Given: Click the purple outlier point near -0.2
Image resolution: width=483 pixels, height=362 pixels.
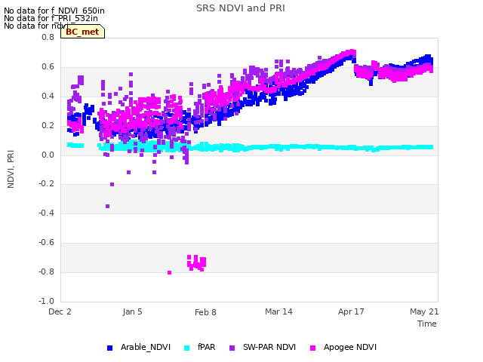Looking at the screenshot, I should (x=112, y=184).
